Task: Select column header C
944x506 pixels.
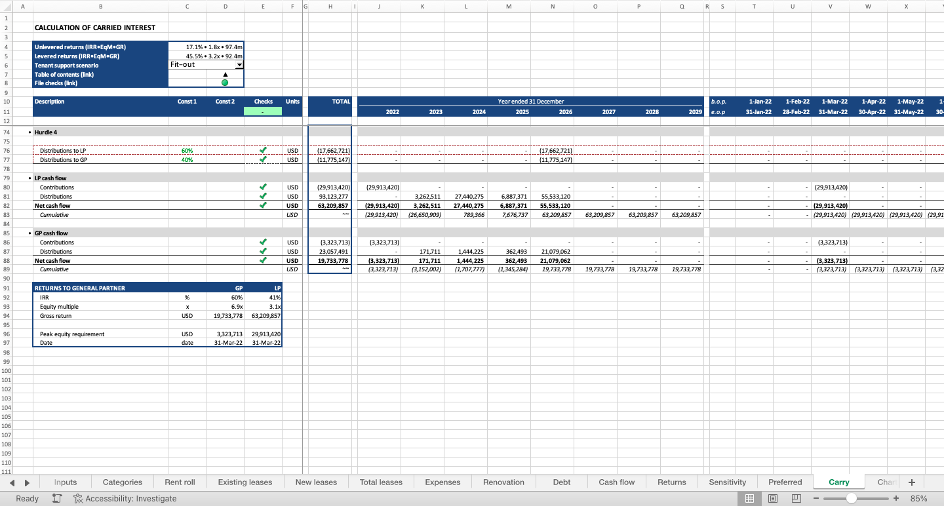Action: (187, 7)
